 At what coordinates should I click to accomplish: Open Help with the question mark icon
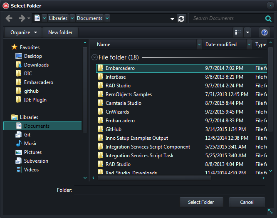pos(264,32)
